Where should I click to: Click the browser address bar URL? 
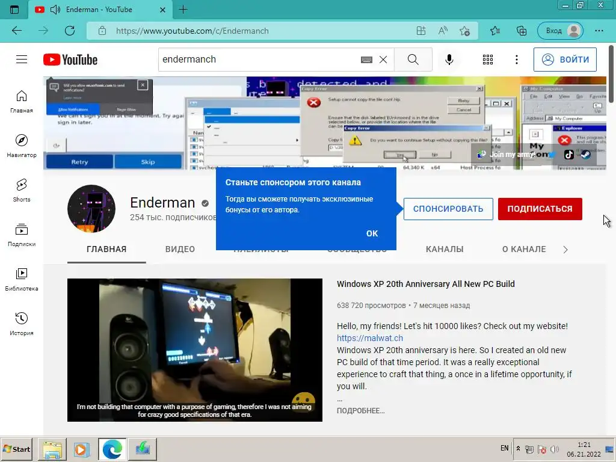click(x=192, y=31)
